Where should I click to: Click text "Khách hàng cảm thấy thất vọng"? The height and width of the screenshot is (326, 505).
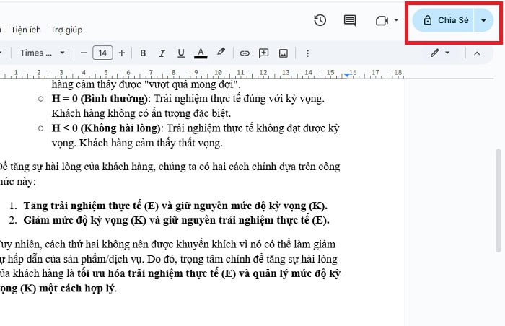(151, 143)
